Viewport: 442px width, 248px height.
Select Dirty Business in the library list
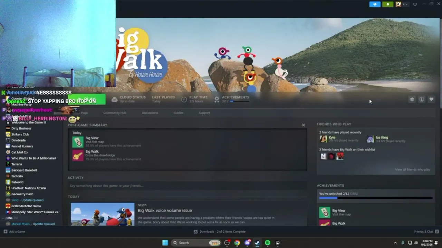[21, 128]
